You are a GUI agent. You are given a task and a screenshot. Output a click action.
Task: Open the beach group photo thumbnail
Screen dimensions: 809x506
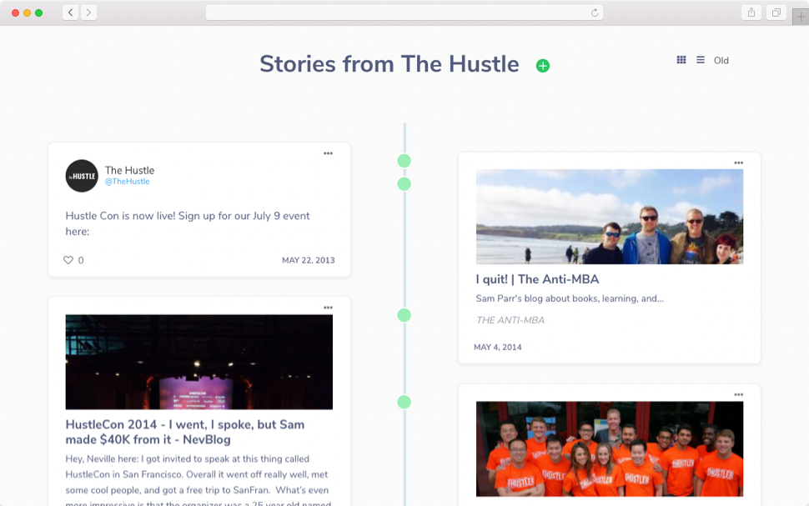click(610, 217)
